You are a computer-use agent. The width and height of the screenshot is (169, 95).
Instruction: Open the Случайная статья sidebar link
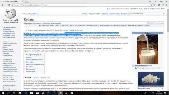point(9,35)
